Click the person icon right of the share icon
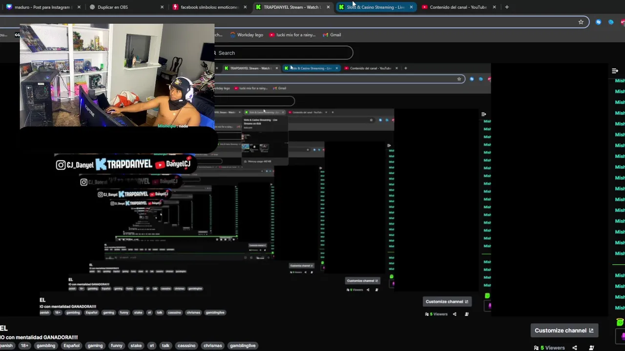This screenshot has height=351, width=625. tap(592, 348)
